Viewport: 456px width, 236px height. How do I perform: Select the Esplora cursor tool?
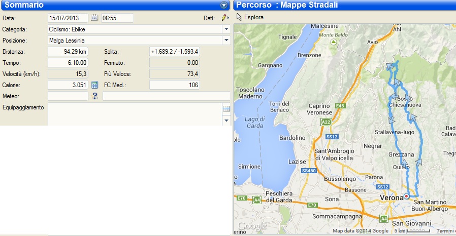pyautogui.click(x=250, y=17)
